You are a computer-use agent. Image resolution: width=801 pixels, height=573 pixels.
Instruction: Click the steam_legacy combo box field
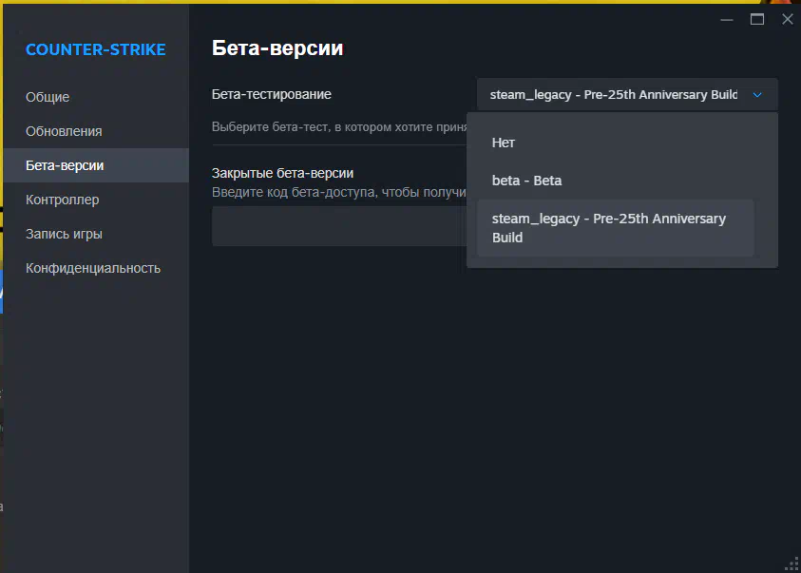tap(627, 94)
